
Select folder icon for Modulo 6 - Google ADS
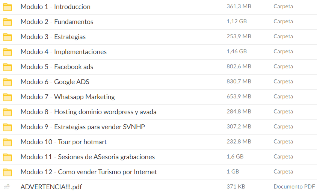8,82
